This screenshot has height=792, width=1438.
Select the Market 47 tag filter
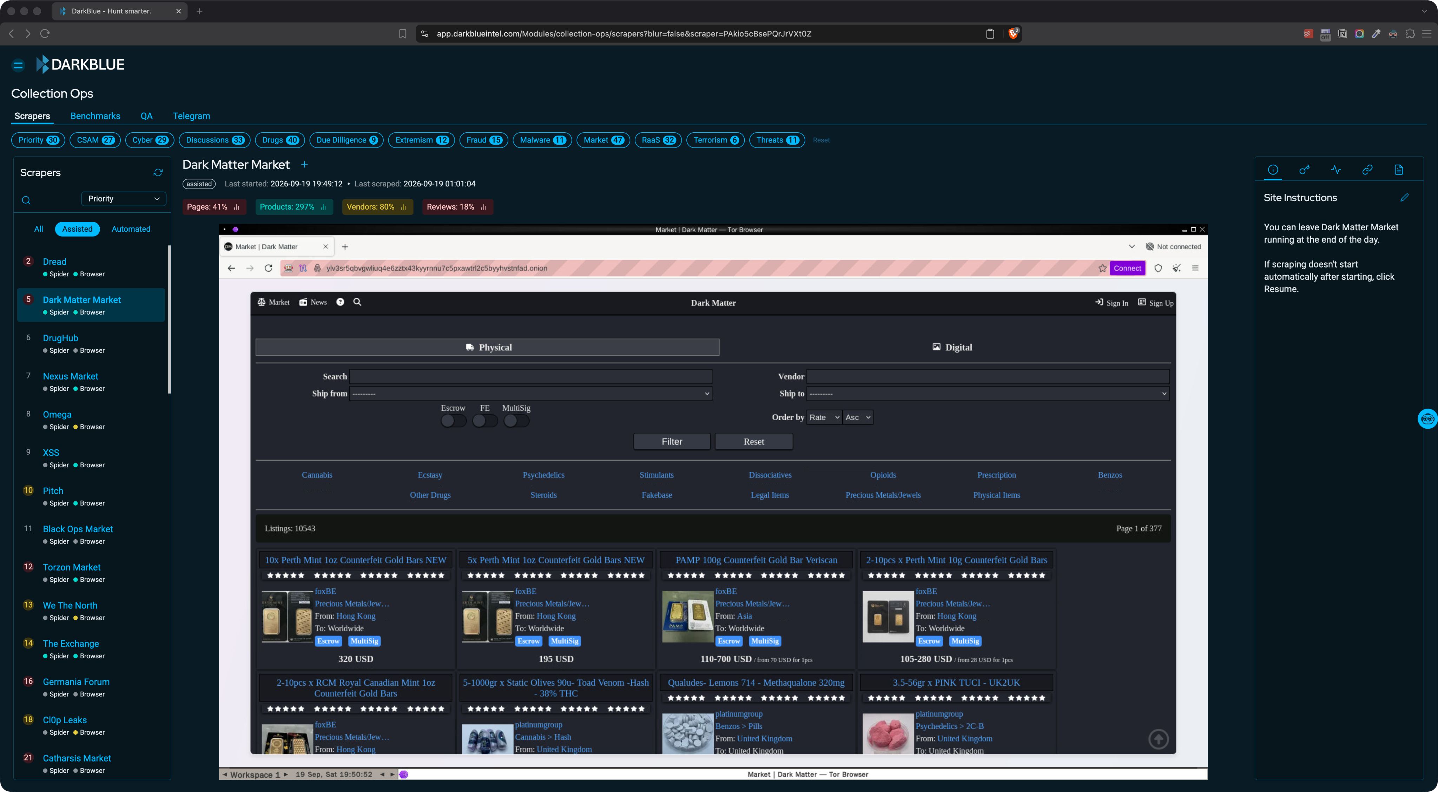coord(603,140)
